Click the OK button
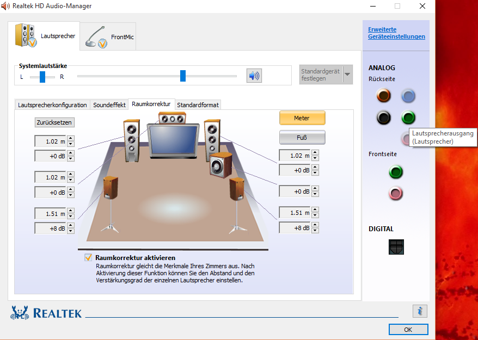The height and width of the screenshot is (340, 478). 408,330
